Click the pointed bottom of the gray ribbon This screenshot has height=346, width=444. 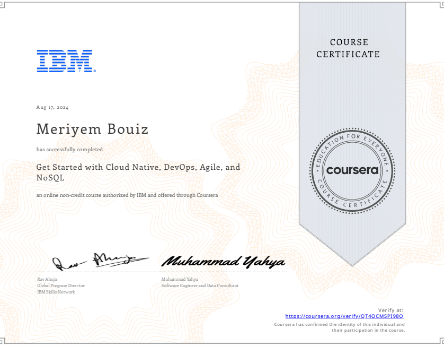(352, 248)
